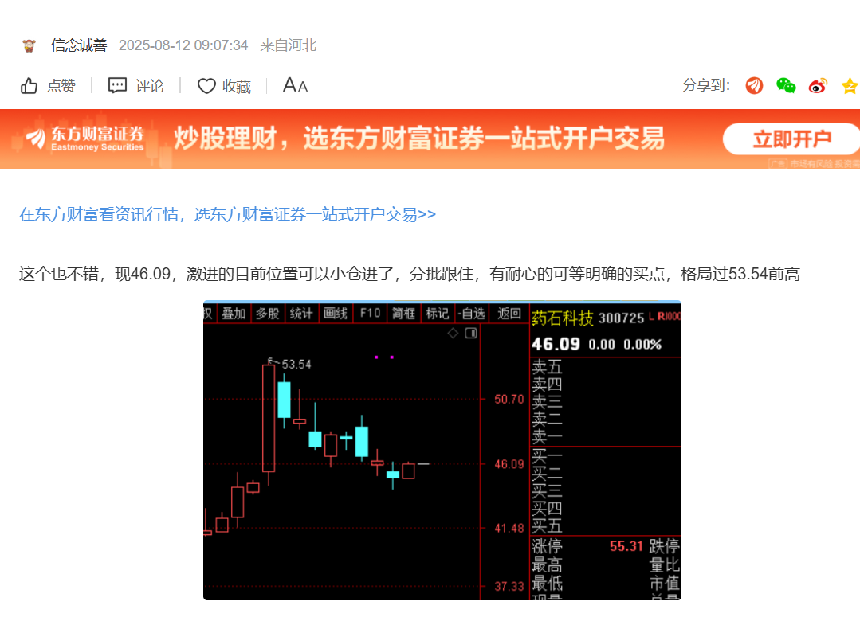
Task: Change font size with AA icon
Action: point(295,85)
